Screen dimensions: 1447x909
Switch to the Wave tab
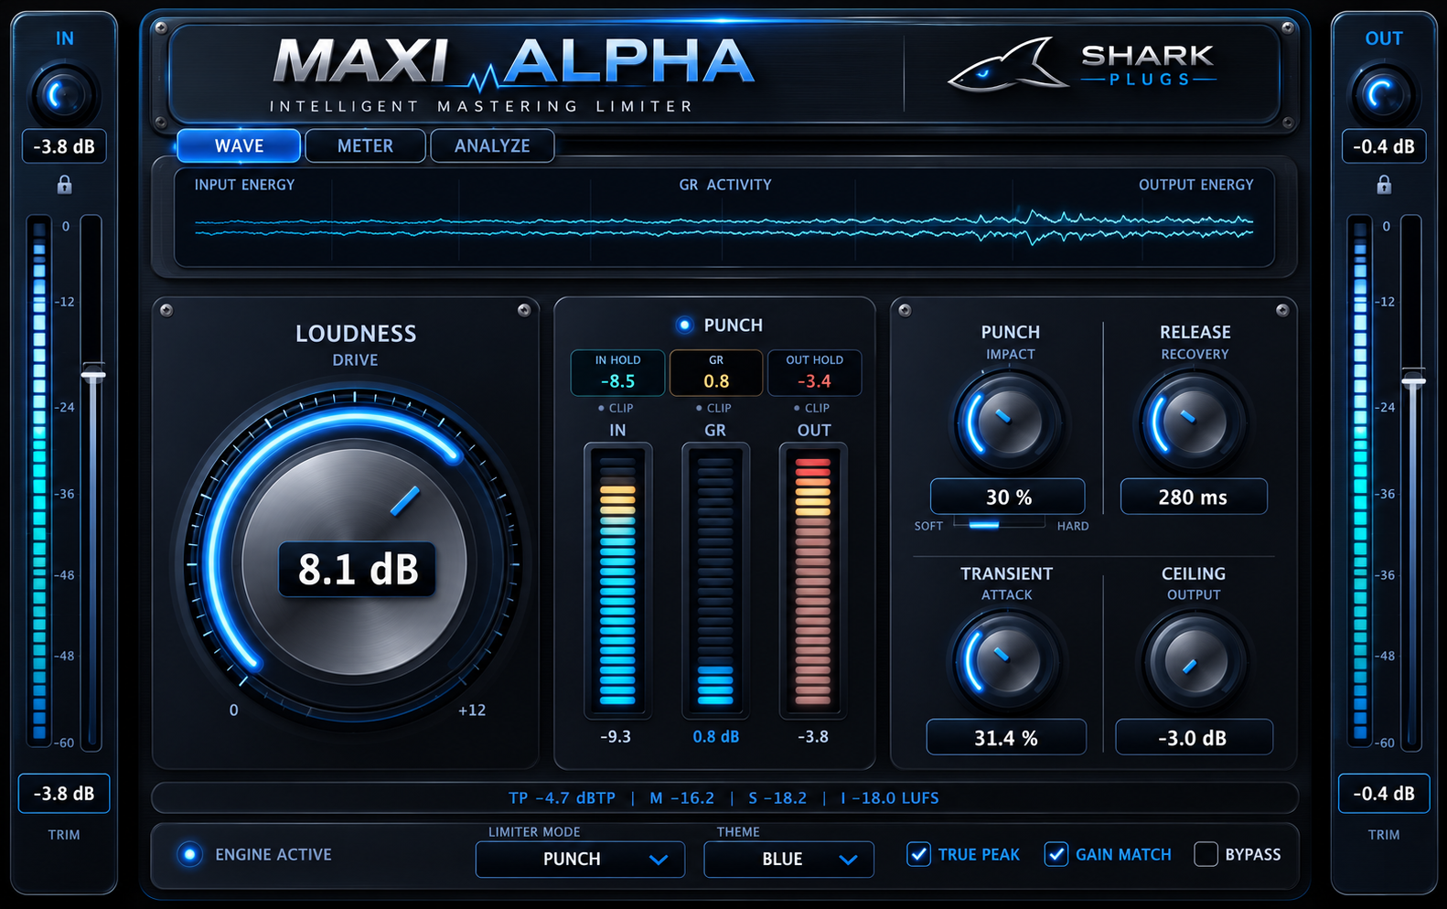click(239, 145)
